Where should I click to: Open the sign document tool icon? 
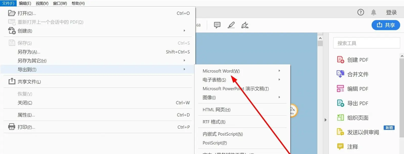click(x=245, y=25)
